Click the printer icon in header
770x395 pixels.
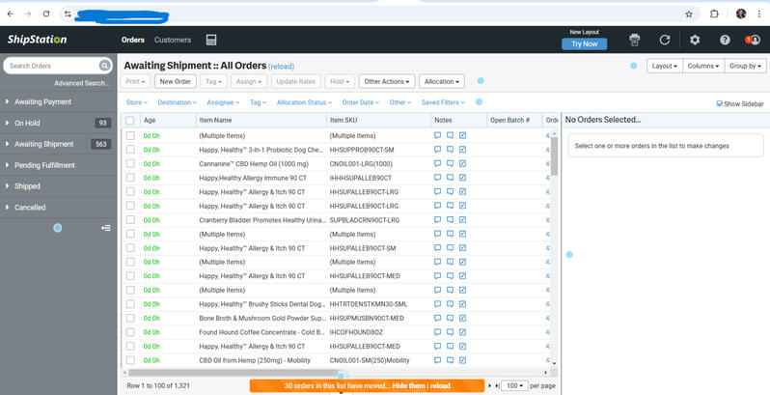click(x=635, y=40)
